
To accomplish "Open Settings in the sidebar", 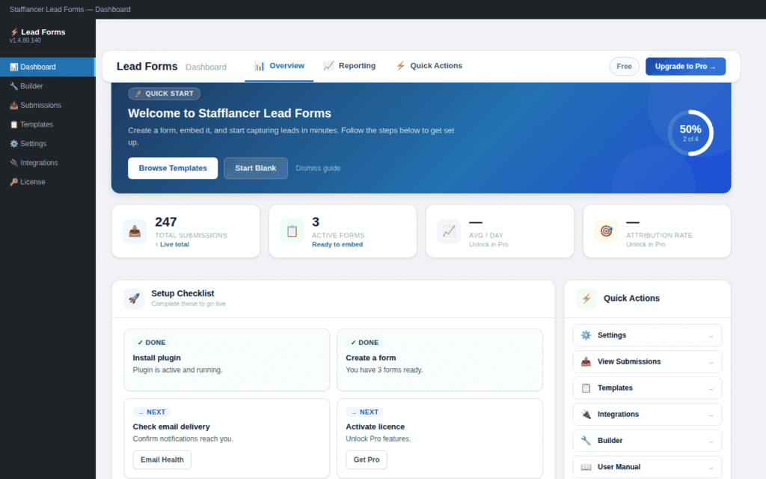I will click(47, 144).
